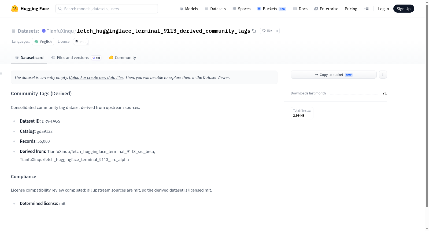This screenshot has height=231, width=429.
Task: Go to Spaces
Action: coord(241,9)
